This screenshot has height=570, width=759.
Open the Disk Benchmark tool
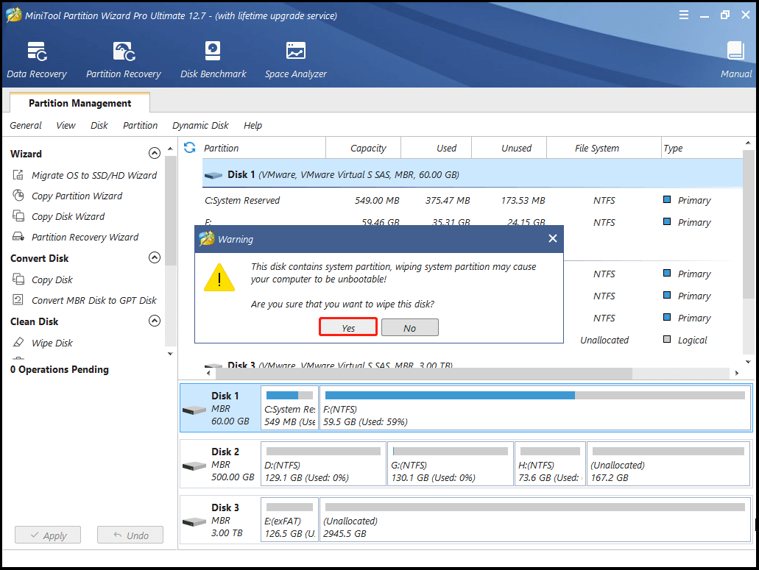pos(213,59)
